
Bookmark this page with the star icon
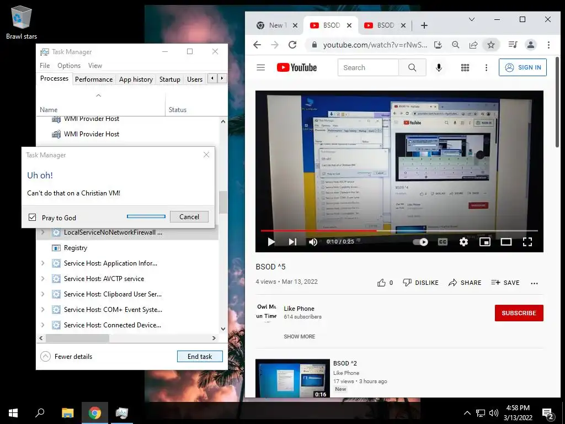(x=491, y=45)
